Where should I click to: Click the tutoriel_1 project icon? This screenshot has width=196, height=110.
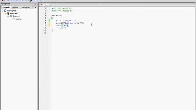8,13
